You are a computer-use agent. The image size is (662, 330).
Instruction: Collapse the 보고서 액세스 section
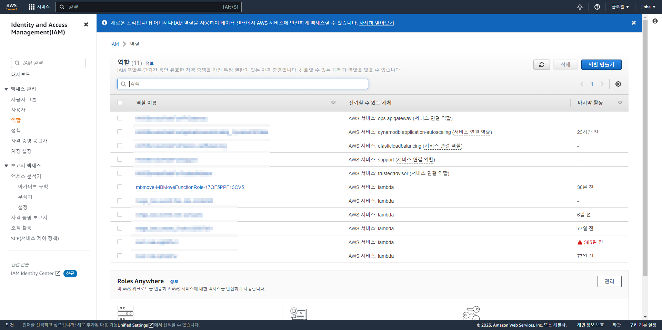click(6, 166)
